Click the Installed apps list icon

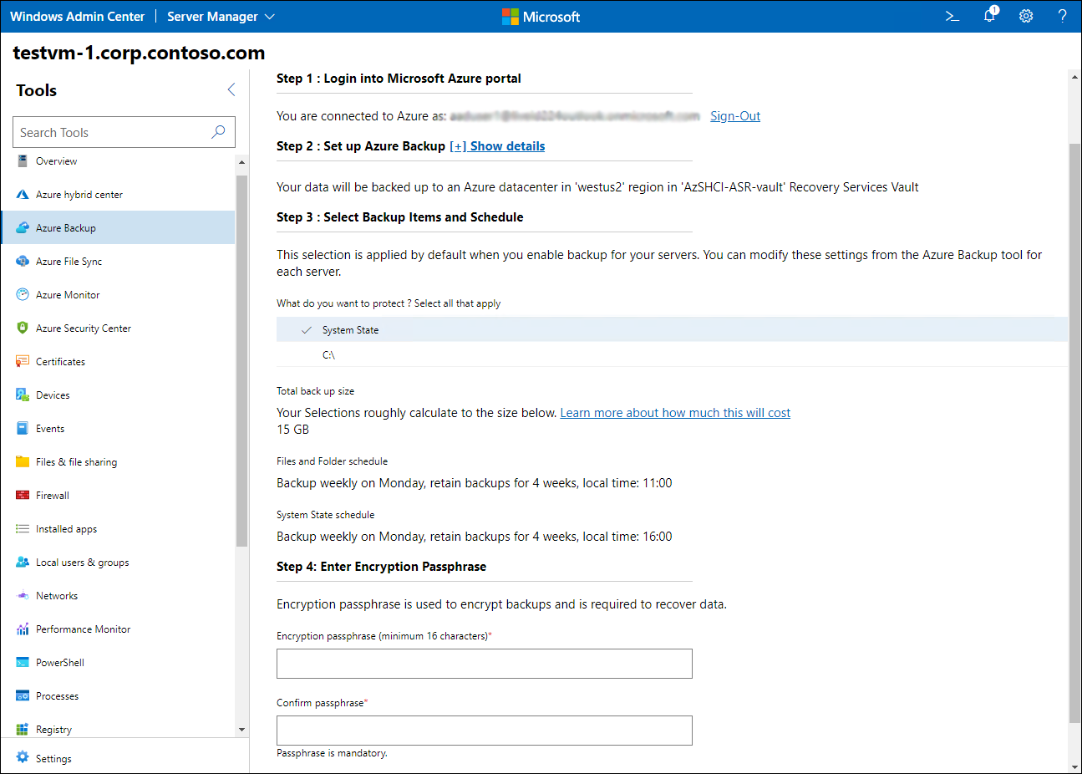pyautogui.click(x=23, y=529)
